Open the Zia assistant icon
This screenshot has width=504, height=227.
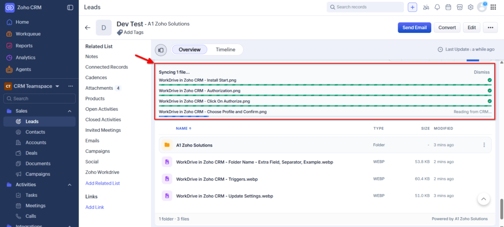click(426, 7)
